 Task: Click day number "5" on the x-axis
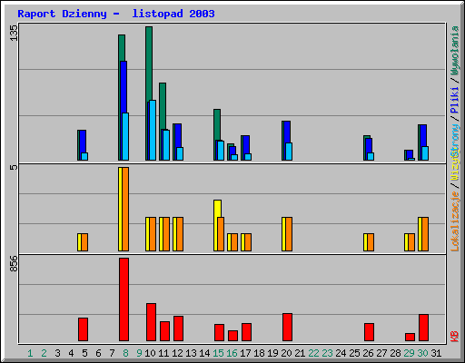click(84, 353)
